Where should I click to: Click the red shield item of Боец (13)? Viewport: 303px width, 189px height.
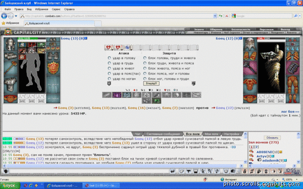[53, 68]
